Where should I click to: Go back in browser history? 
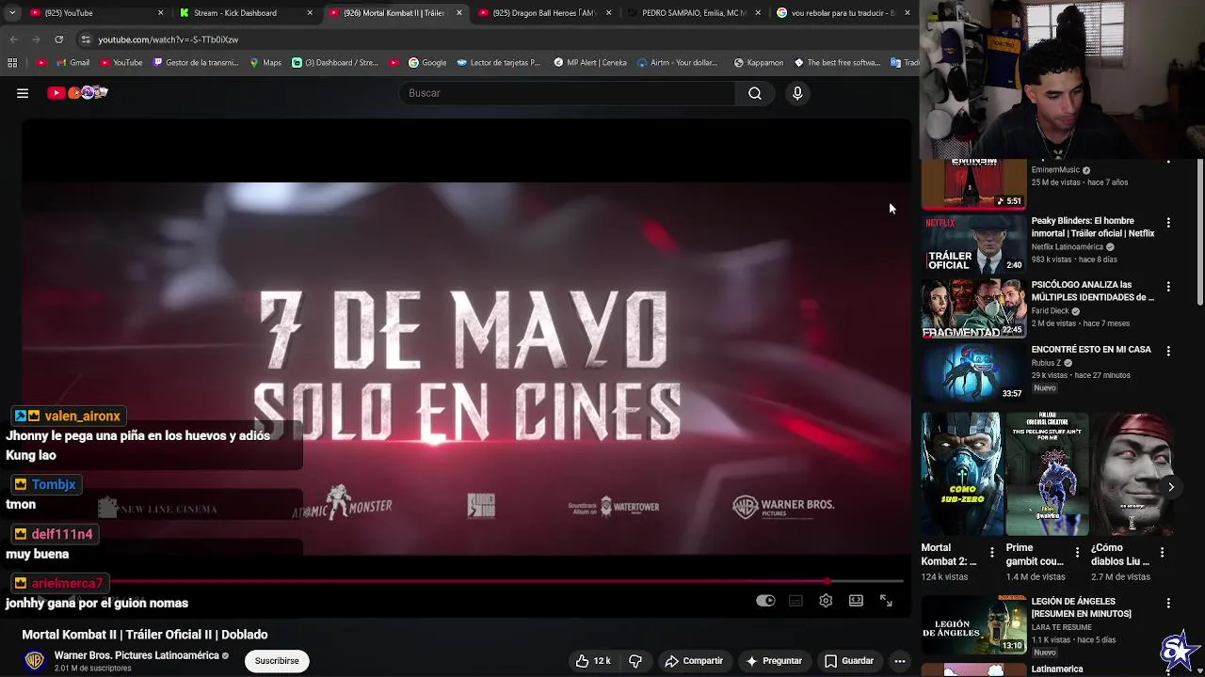13,39
